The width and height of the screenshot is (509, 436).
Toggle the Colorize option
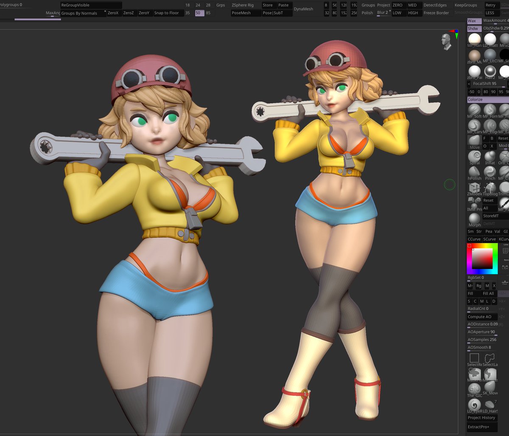click(x=488, y=100)
